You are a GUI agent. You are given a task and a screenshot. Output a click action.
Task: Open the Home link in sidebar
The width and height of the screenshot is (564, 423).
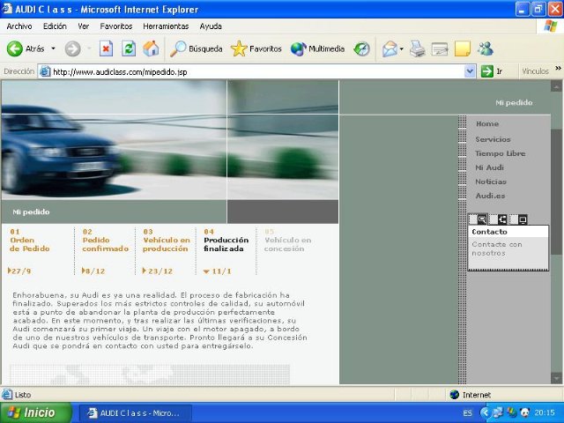pos(487,123)
